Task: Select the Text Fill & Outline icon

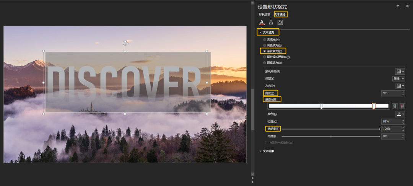Action: [262, 23]
